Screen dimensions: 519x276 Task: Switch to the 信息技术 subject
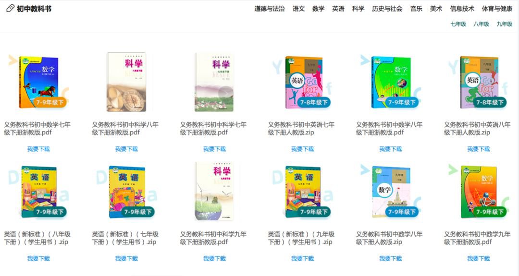(x=462, y=9)
